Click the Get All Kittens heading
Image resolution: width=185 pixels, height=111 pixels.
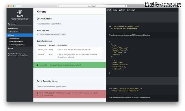(44, 18)
